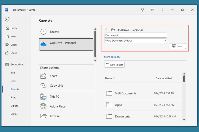Switch to the Print tab
Image resolution: width=199 pixels, height=132 pixels.
click(13, 97)
